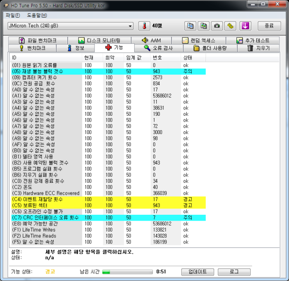Select row (B6) 지우기 실패 횟수
Viewport: 289px width, 281px height.
click(x=109, y=175)
